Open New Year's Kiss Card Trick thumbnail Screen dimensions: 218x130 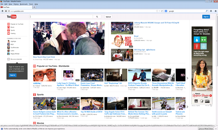pos(69,38)
